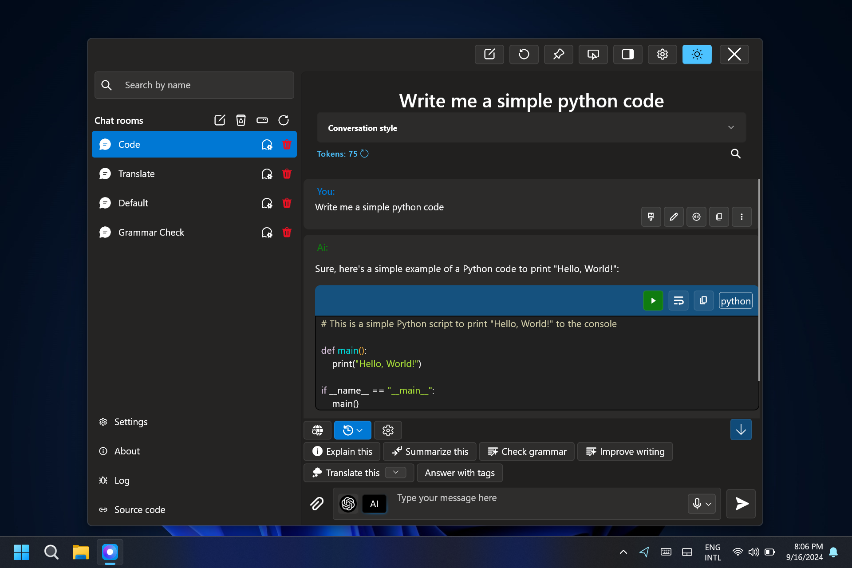Pin the window with pushpin icon
The height and width of the screenshot is (568, 852).
coord(558,54)
